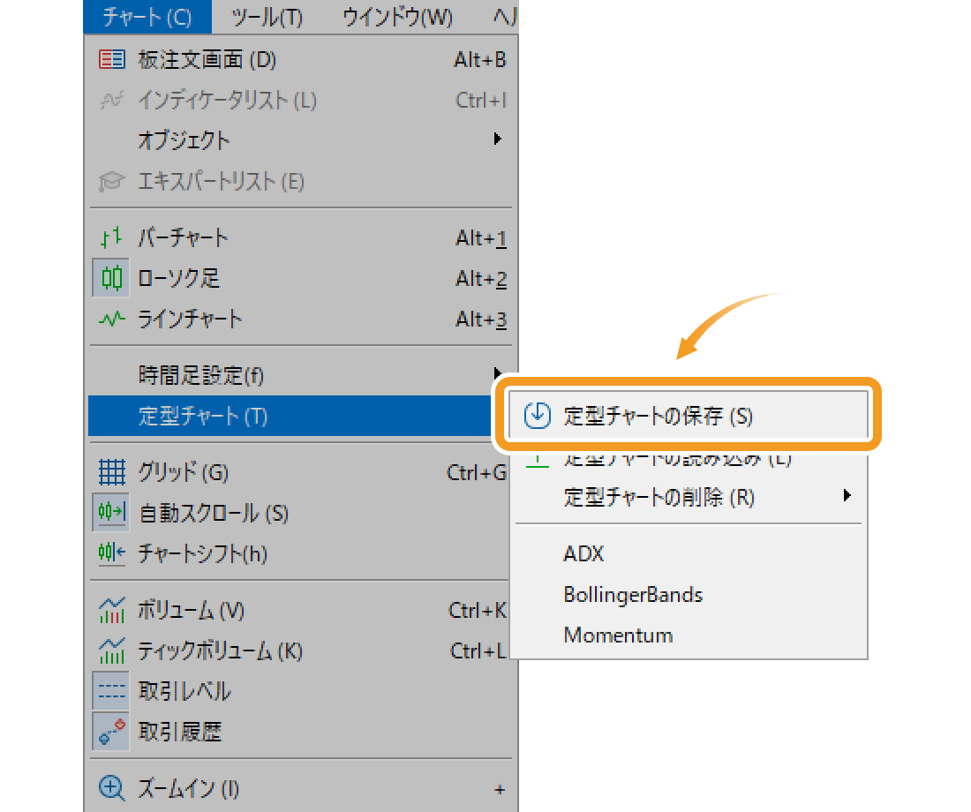
Task: Click the チャートシフト icon
Action: 111,553
